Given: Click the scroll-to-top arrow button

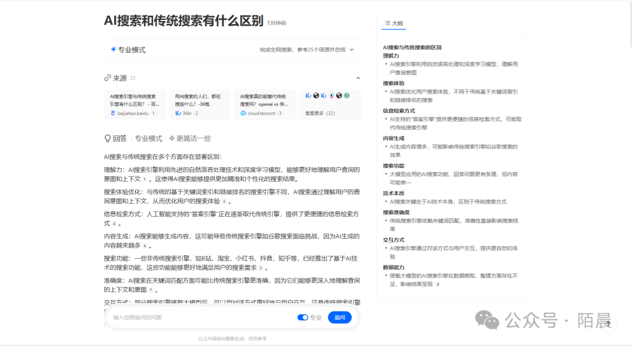Looking at the screenshot, I should (608, 323).
